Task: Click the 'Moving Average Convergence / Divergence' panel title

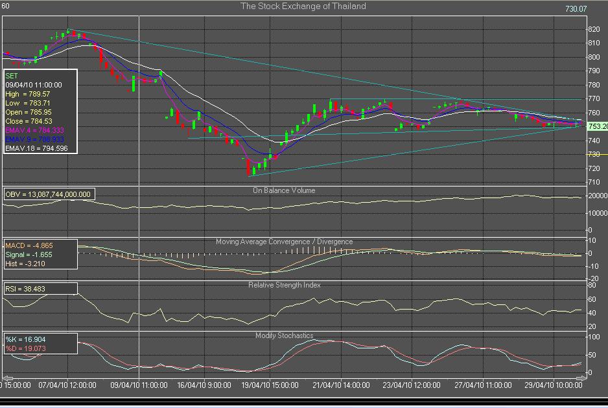Action: tap(284, 242)
